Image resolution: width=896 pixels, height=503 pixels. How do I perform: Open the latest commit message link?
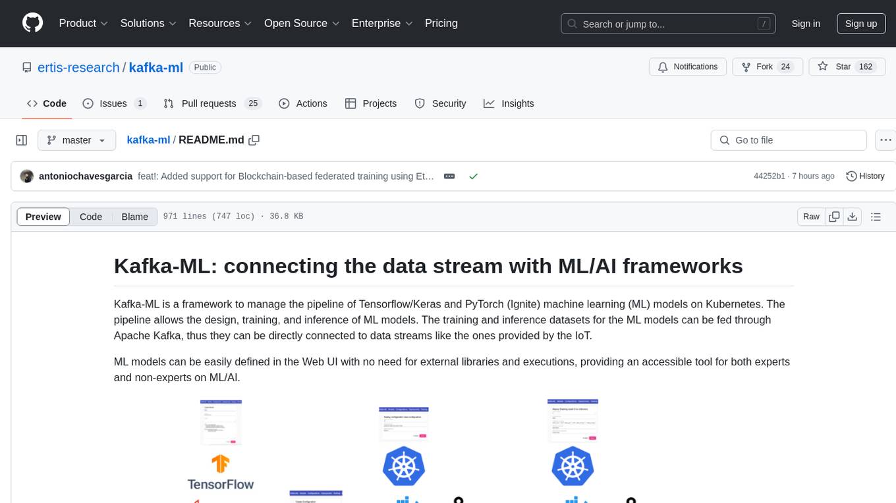pos(286,176)
